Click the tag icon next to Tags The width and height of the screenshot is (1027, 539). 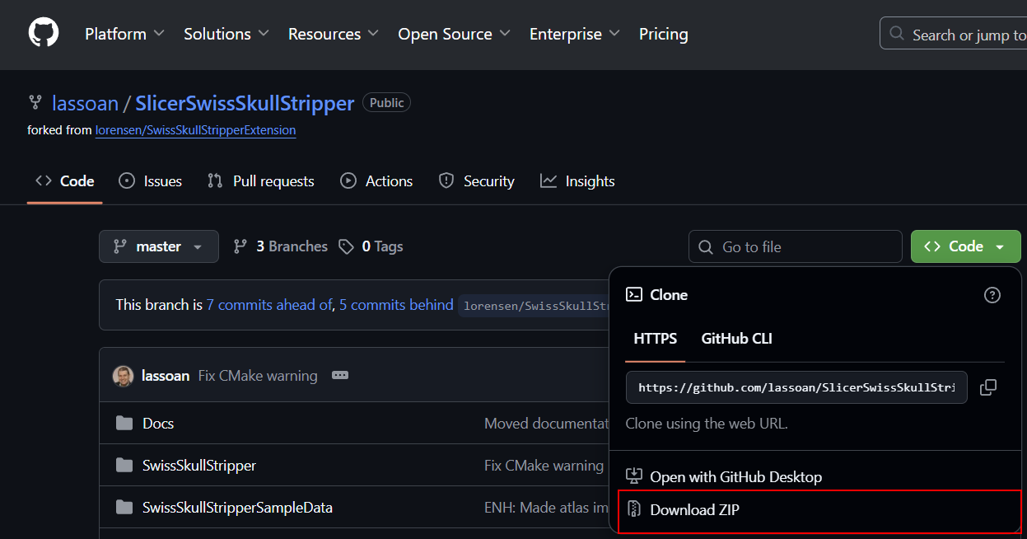(x=347, y=246)
